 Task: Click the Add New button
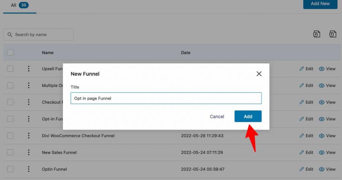coord(320,4)
